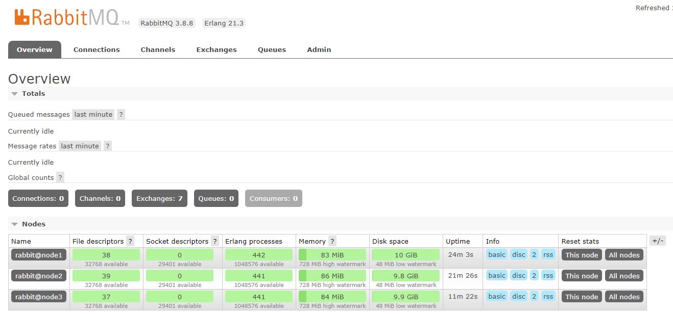Viewport: 673px width, 314px height.
Task: Click memory usage bar for rabbit@node1
Action: [x=332, y=255]
